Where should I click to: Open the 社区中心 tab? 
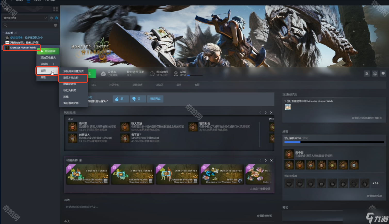[x=114, y=85]
